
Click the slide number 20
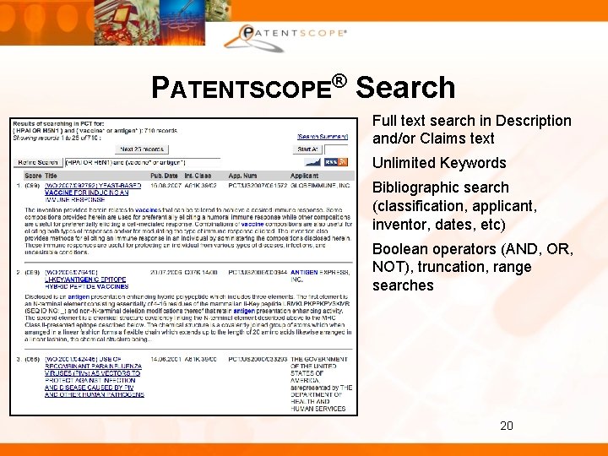pyautogui.click(x=507, y=426)
